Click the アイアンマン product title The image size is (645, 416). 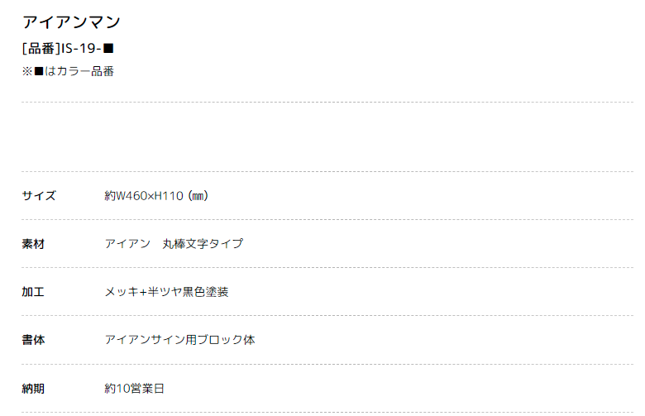[71, 22]
